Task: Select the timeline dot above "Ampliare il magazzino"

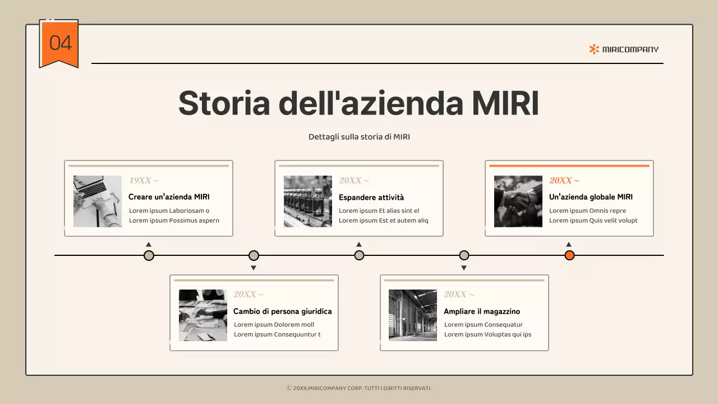Action: click(x=464, y=255)
